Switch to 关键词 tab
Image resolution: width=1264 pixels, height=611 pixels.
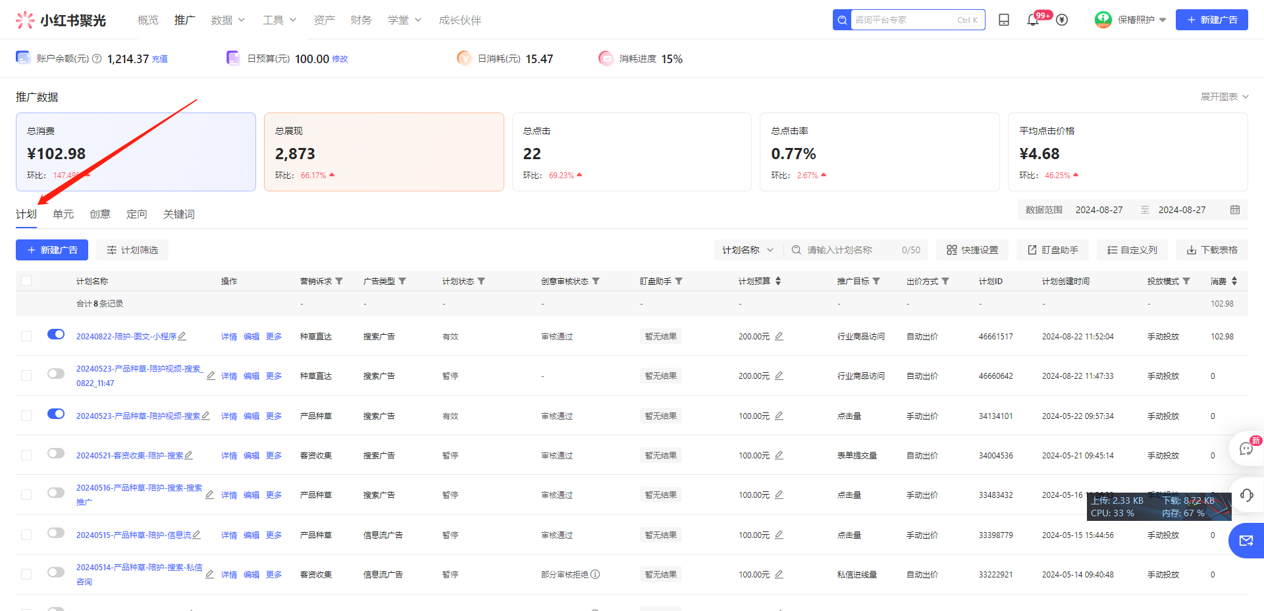pos(179,214)
